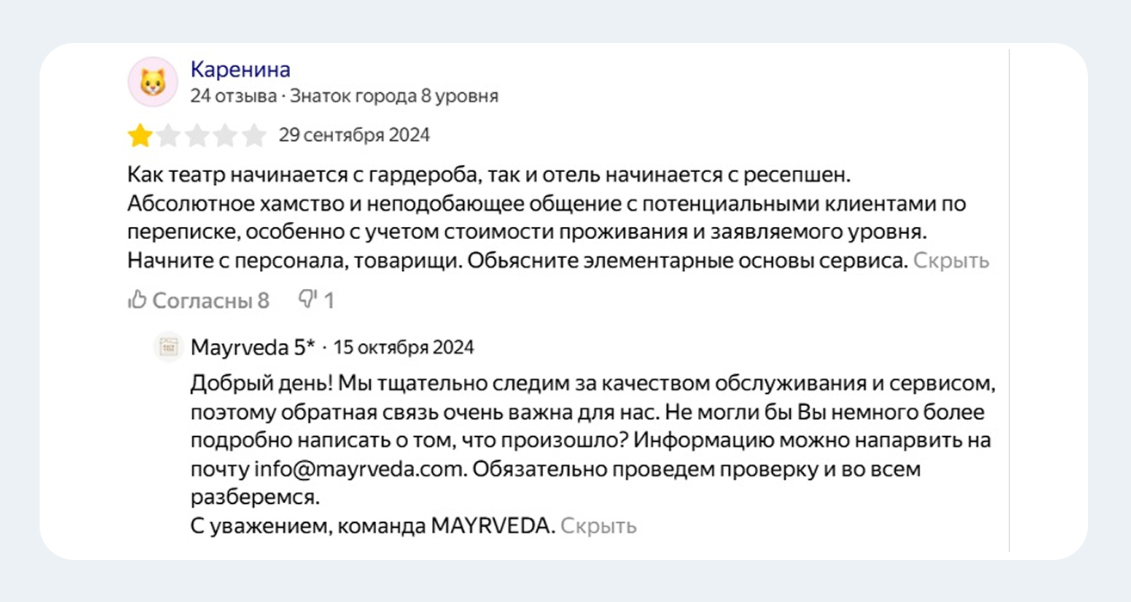Select the third gray star in the rating
1131x602 pixels.
coord(197,135)
